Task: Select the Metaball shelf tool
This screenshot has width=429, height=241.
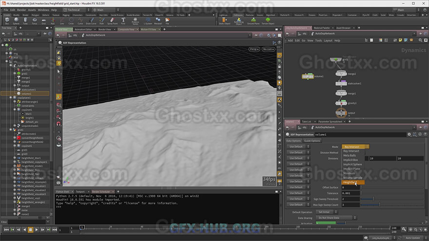Action: 158,21
